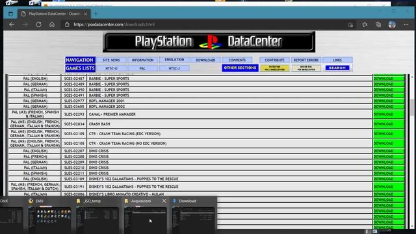Screen dimensions: 416x234
Task: Click the Search button
Action: (337, 68)
